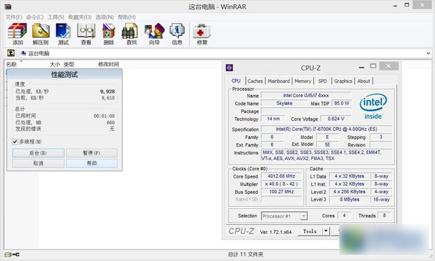Click the processed speed value 9,928
435x261 pixels.
point(107,92)
